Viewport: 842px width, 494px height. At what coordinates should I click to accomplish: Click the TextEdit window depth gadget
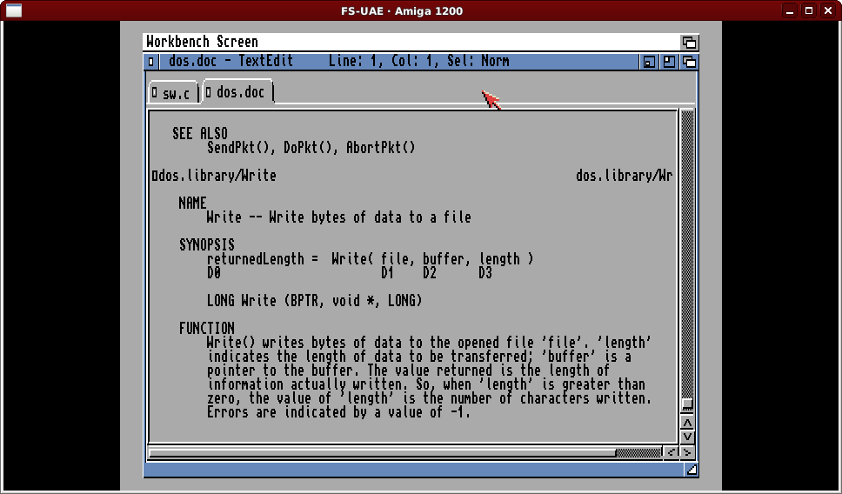coord(689,62)
